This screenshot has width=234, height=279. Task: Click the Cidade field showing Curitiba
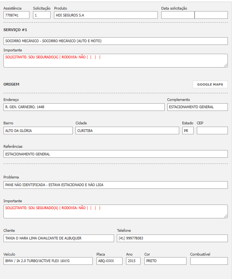click(x=127, y=130)
